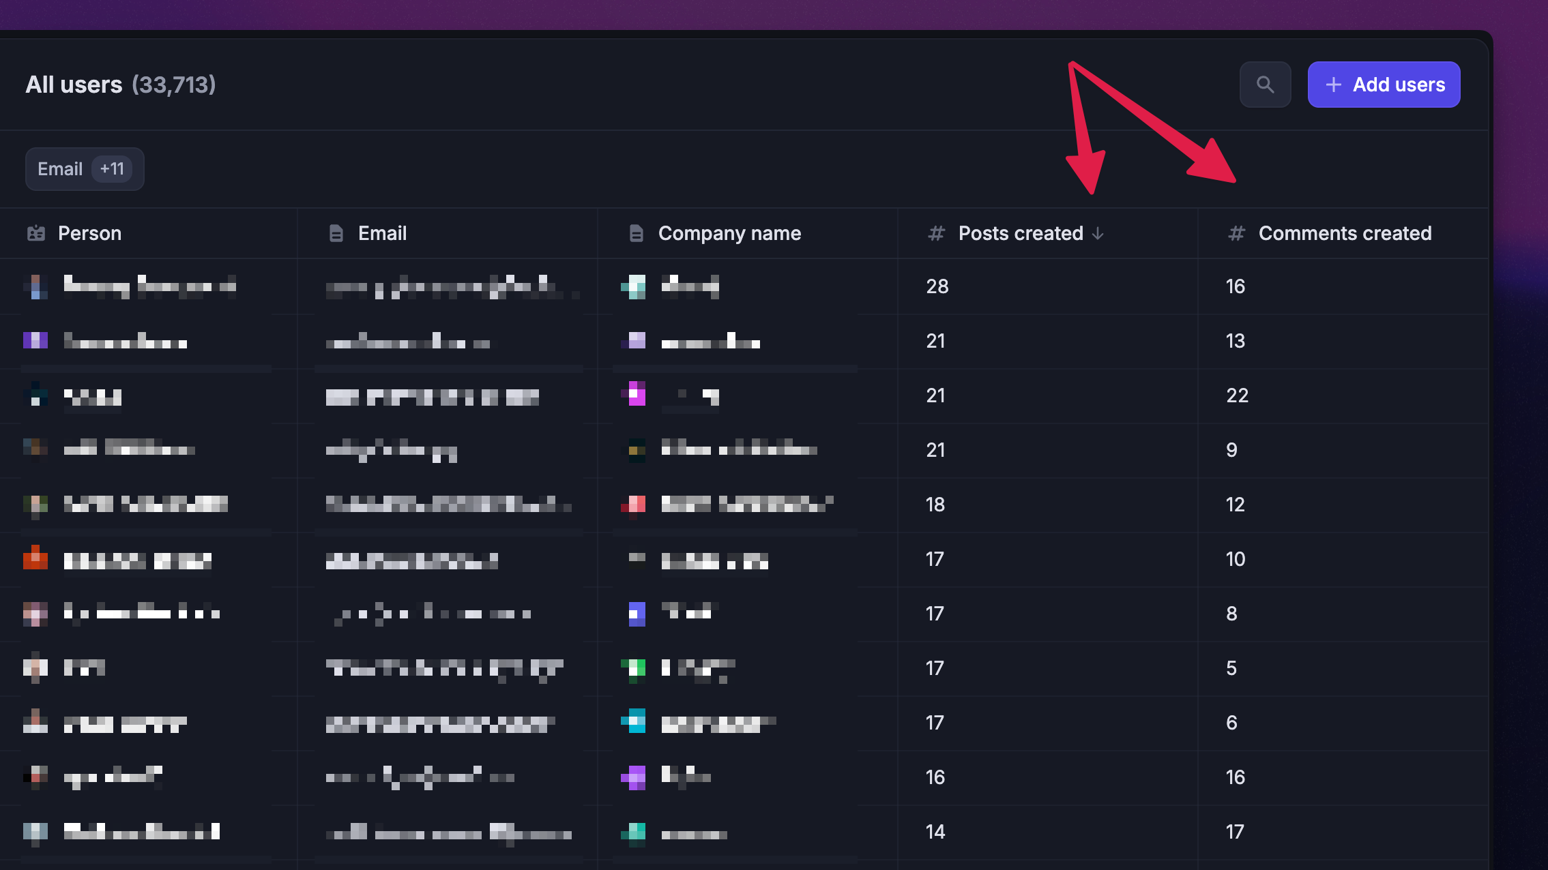Click the Company name column header
Viewport: 1548px width, 870px height.
(x=729, y=233)
